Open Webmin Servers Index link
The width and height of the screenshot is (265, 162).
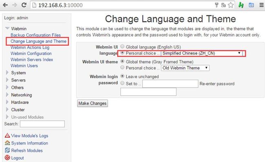pyautogui.click(x=32, y=59)
